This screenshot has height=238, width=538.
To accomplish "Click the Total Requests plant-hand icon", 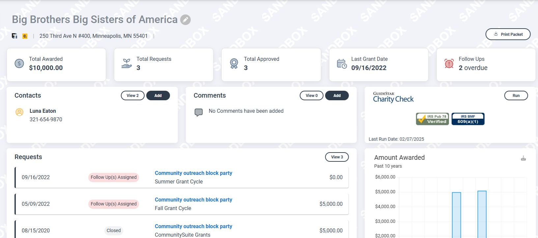I will (127, 63).
